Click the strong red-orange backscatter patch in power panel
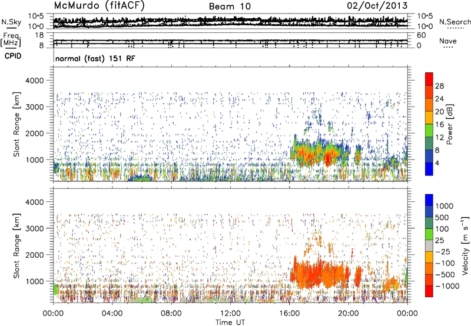 click(320, 153)
